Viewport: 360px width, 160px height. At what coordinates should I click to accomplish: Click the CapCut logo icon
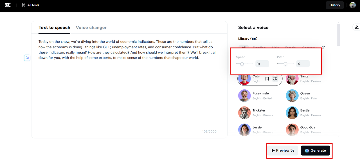(8, 5)
